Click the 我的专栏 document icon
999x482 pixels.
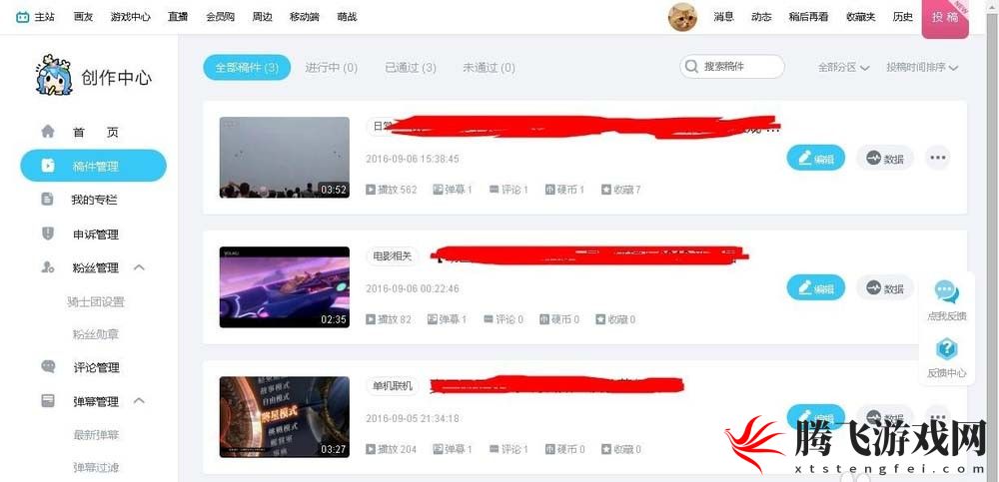pos(48,200)
